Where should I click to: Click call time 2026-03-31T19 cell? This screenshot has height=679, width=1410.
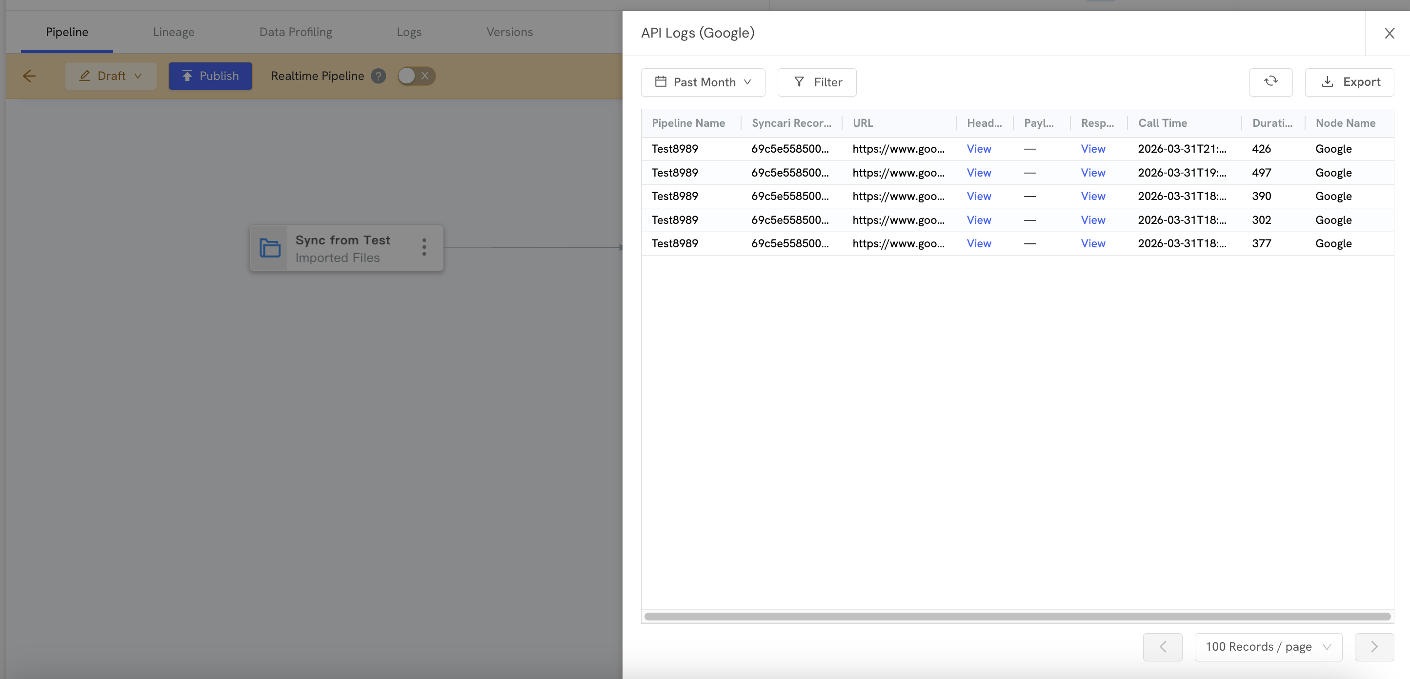click(1182, 173)
